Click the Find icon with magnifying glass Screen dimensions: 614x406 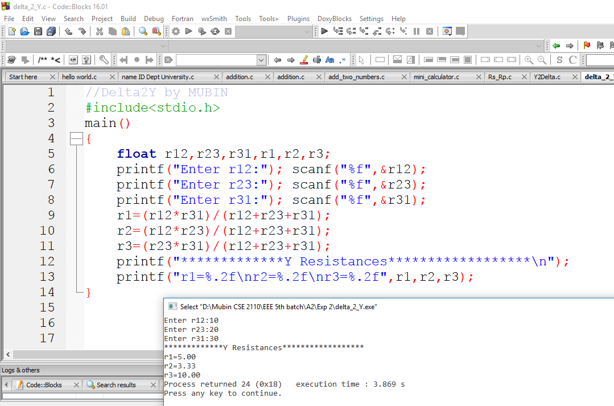click(143, 31)
